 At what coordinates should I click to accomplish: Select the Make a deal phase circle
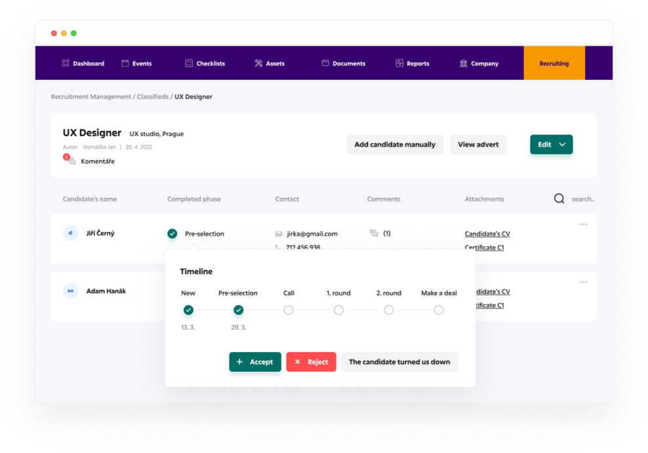pyautogui.click(x=439, y=310)
